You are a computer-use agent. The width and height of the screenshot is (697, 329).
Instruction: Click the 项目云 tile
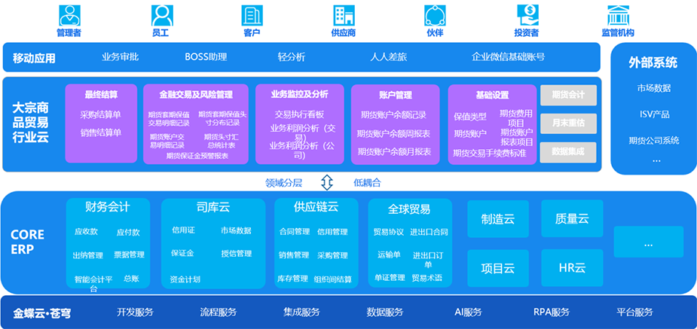[x=497, y=268]
